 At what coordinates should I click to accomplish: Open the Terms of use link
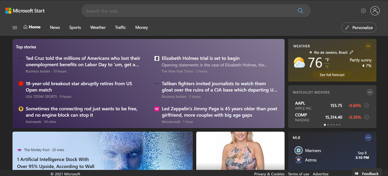299,174
